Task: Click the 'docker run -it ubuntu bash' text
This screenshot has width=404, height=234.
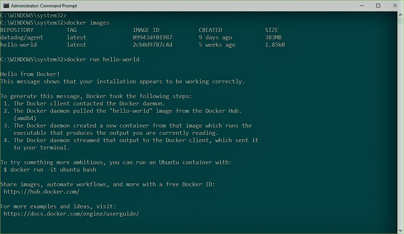Action: point(53,170)
